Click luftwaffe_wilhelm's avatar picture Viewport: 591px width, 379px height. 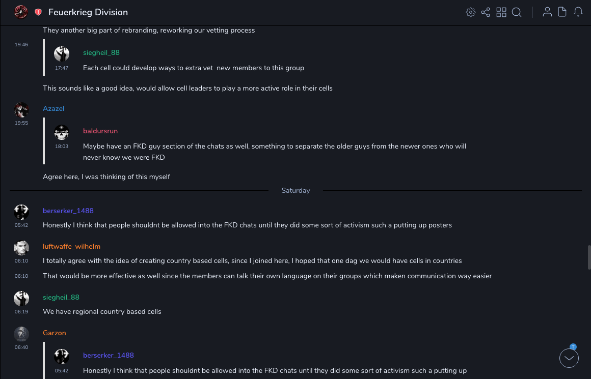click(x=21, y=248)
